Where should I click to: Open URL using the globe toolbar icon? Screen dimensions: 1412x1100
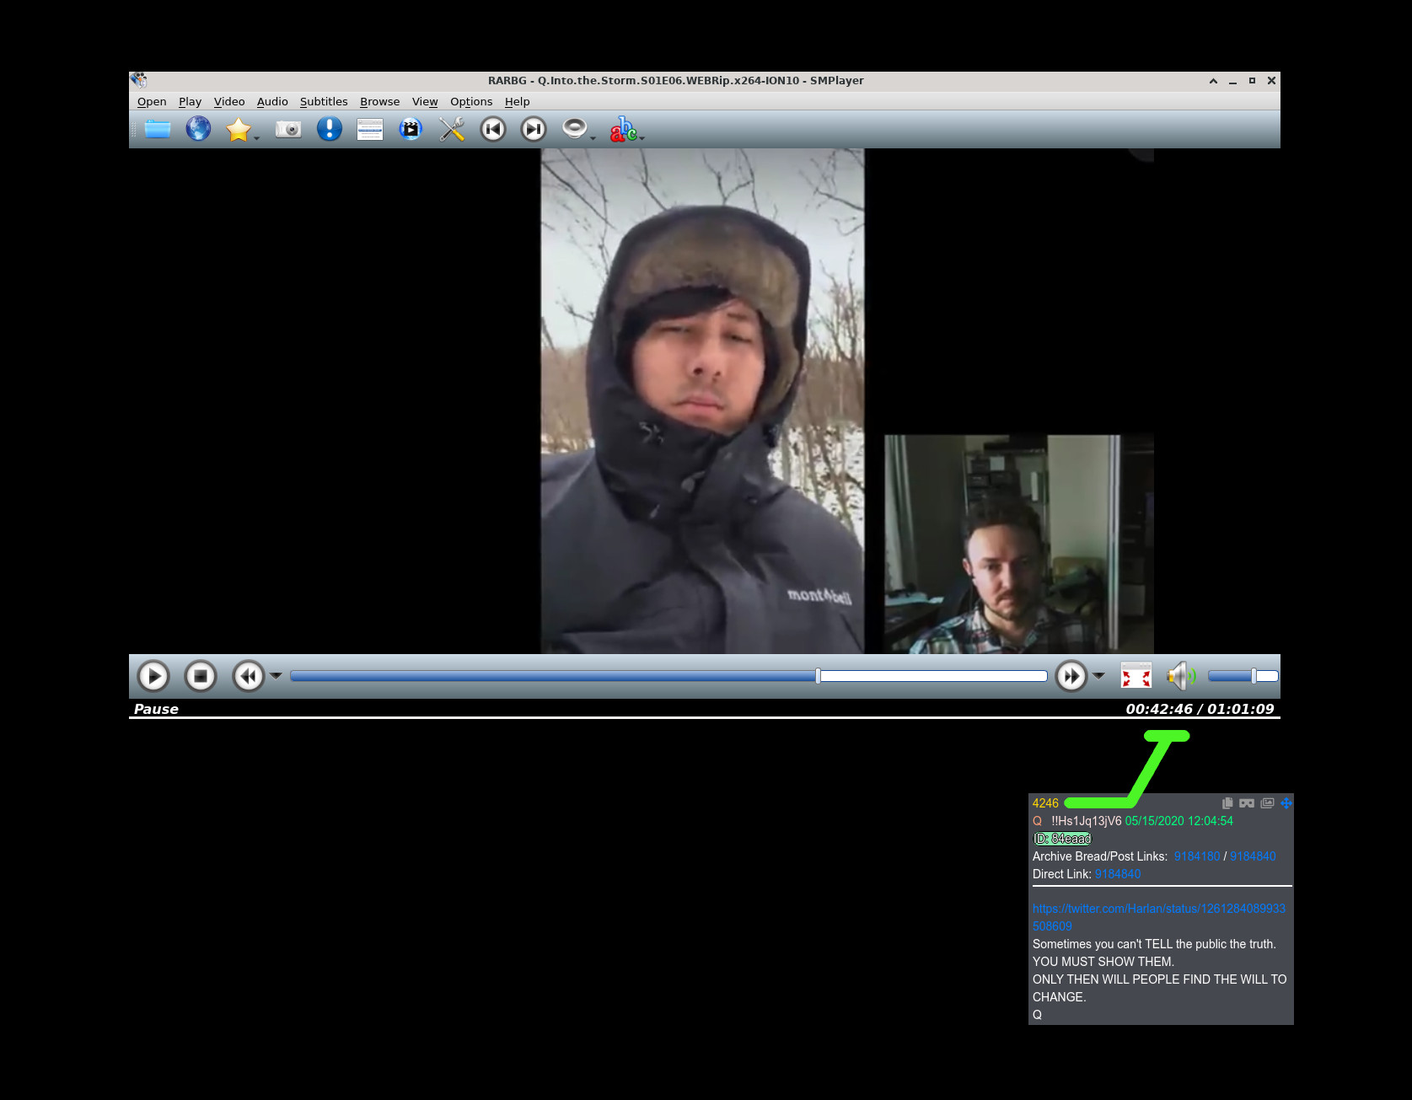click(198, 129)
